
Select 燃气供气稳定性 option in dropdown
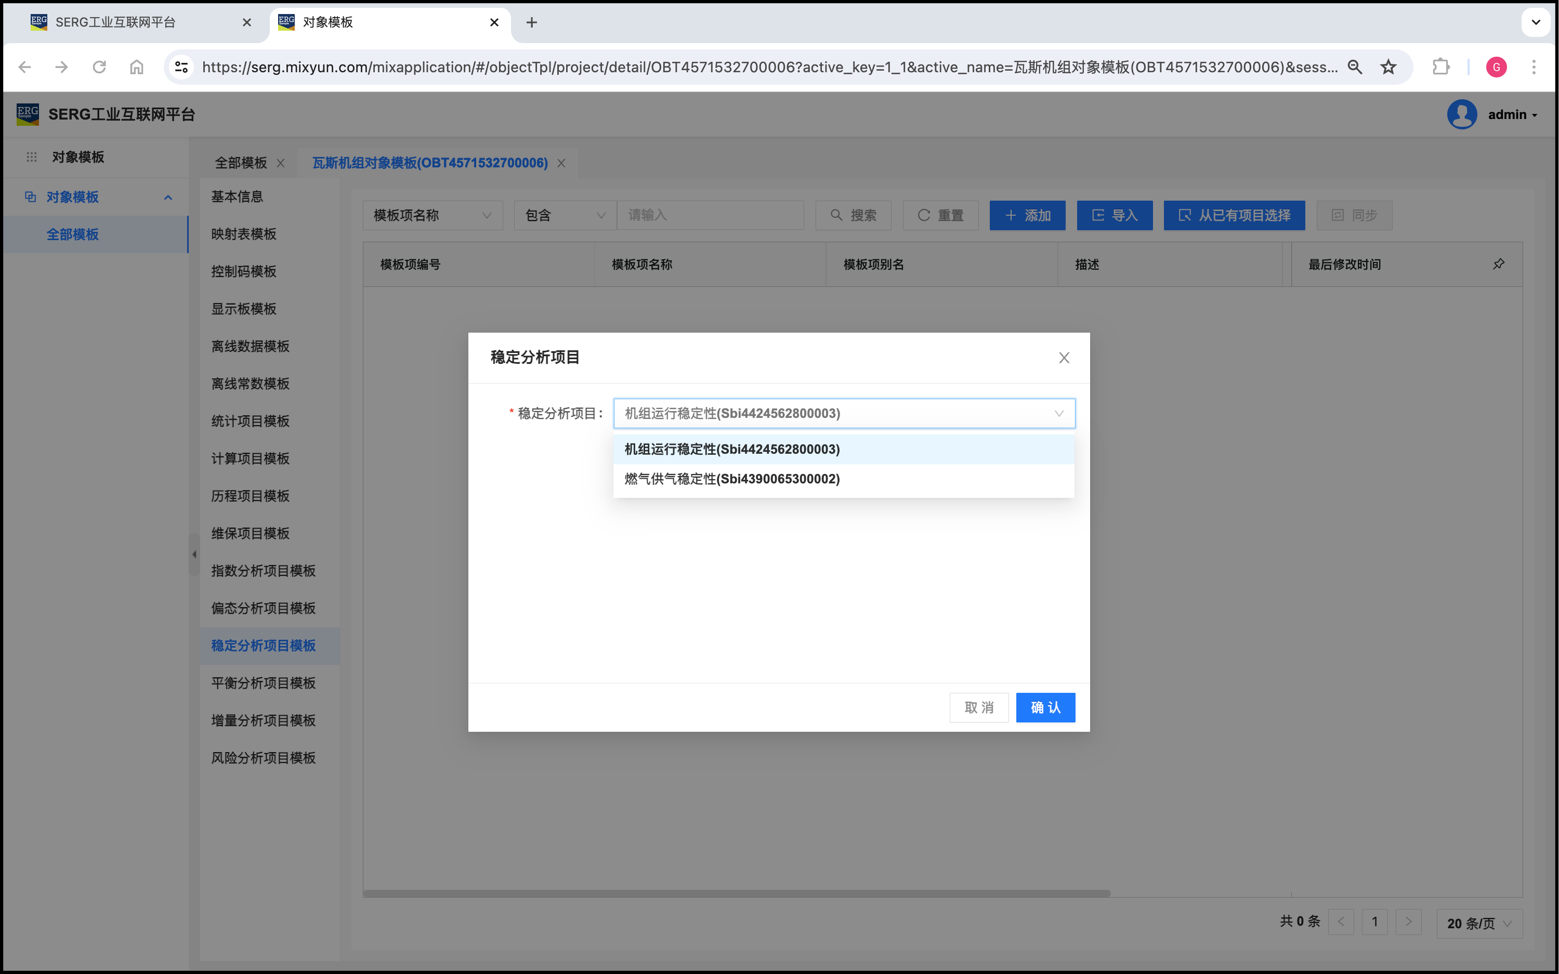point(732,479)
